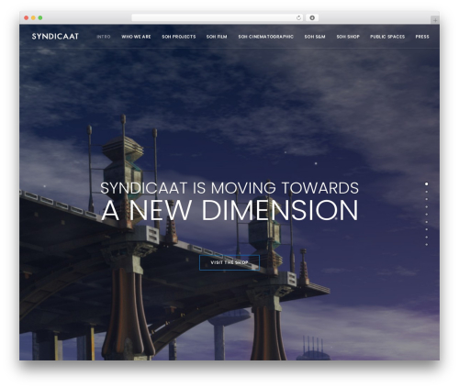Click the VISIT THE SHOP button

[229, 262]
